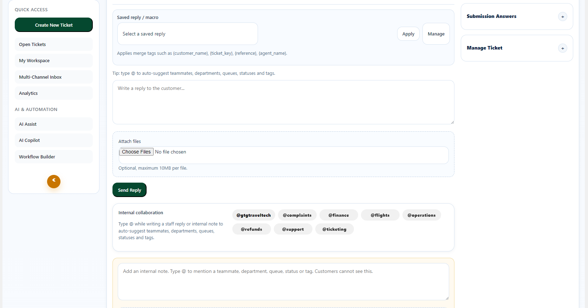The height and width of the screenshot is (308, 588).
Task: Open Manage saved replies
Action: point(436,34)
